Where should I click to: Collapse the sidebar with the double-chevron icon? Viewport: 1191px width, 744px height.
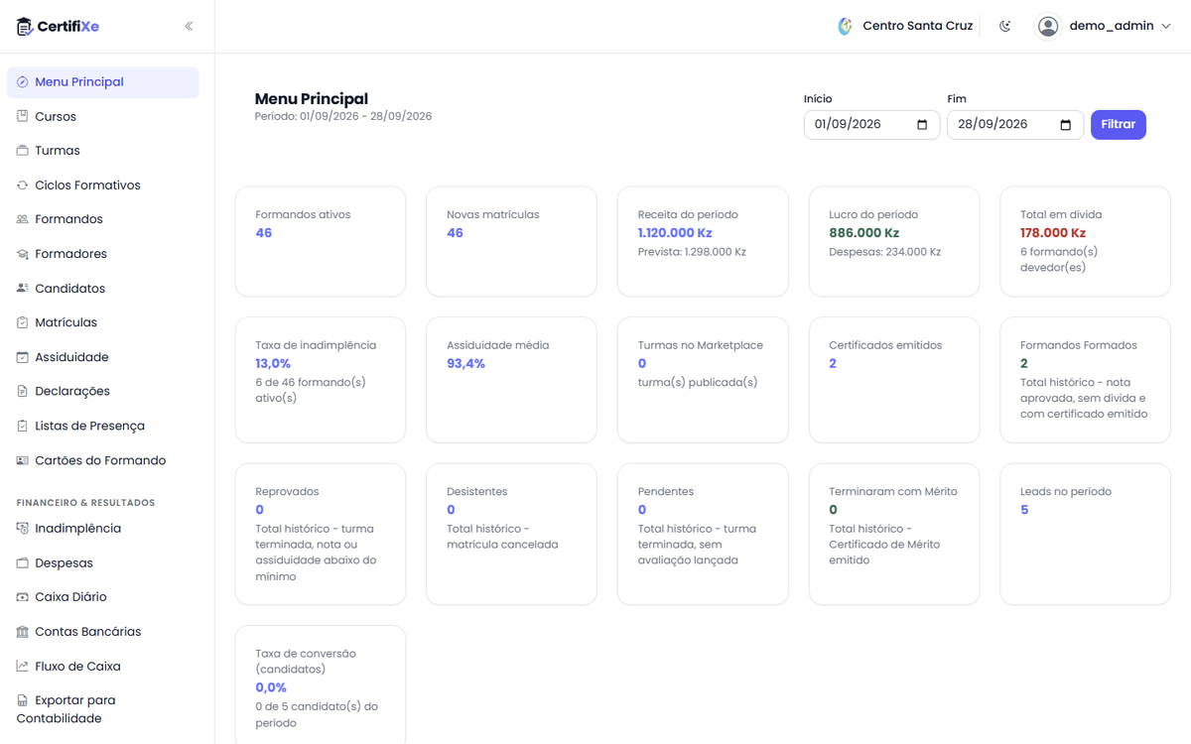(x=189, y=27)
